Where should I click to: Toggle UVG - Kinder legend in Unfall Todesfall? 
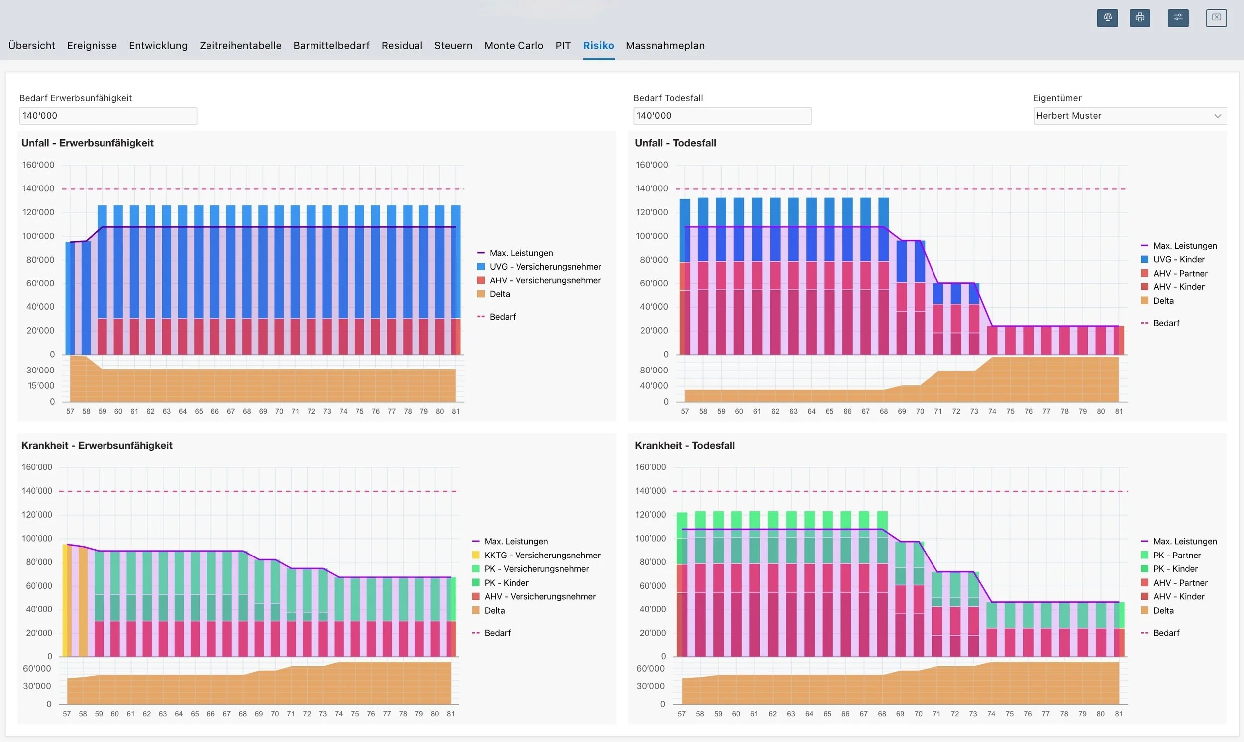(1172, 259)
